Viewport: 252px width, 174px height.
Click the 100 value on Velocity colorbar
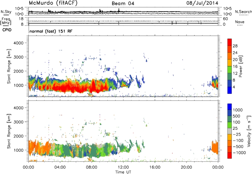point(237,122)
